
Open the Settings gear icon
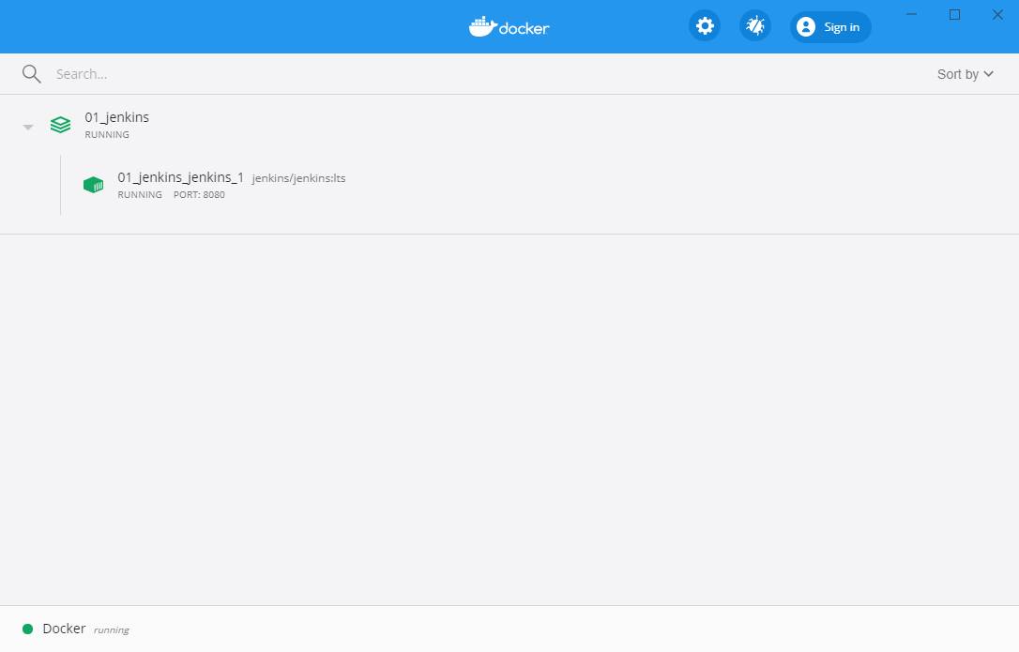tap(705, 26)
